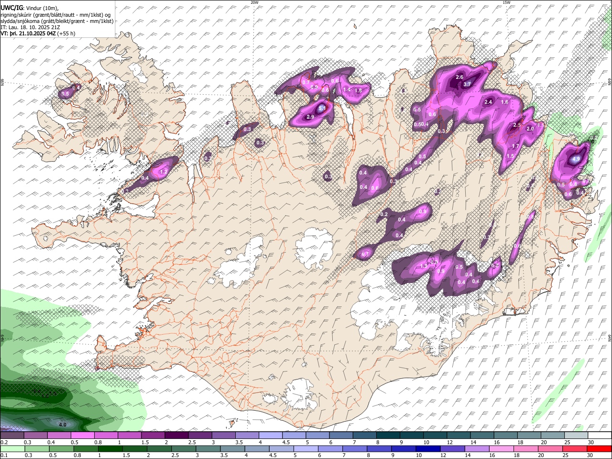
Task: Select the lightest green bottom-scale swatch starting at 0.1
Action: pyautogui.click(x=13, y=448)
